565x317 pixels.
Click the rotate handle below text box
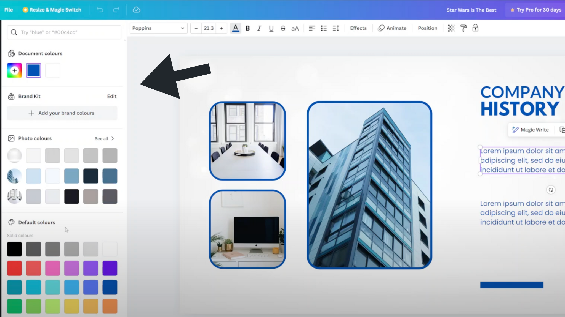pyautogui.click(x=551, y=190)
